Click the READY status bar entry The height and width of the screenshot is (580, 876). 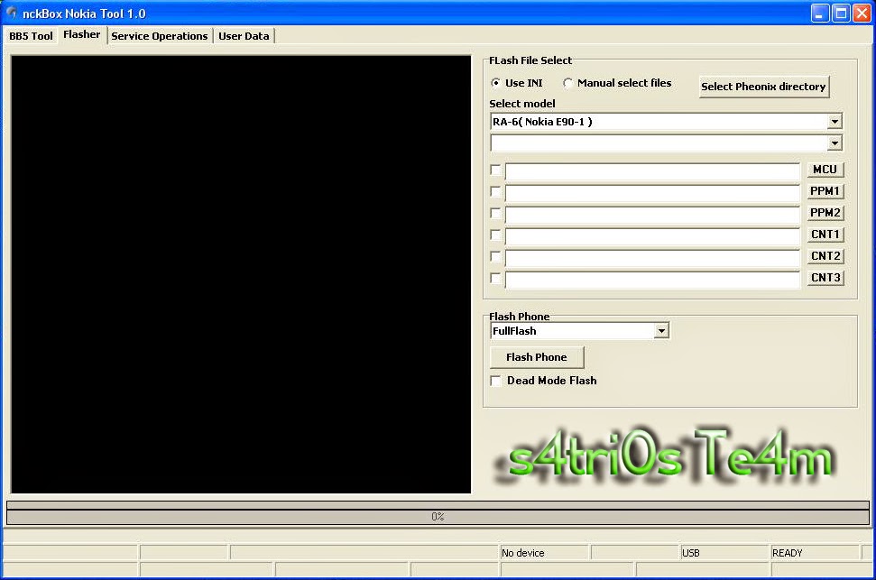click(788, 553)
